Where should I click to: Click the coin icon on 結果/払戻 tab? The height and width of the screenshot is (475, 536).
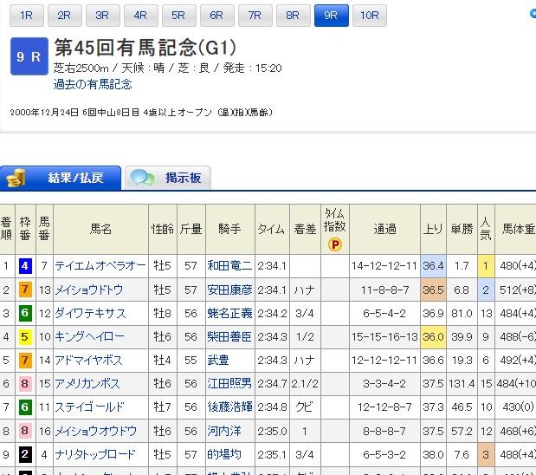click(16, 178)
